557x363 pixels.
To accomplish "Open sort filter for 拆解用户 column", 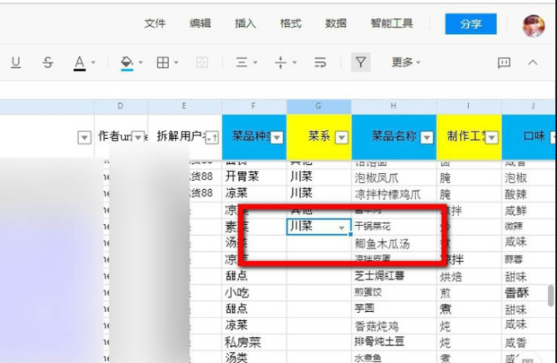I will click(212, 137).
